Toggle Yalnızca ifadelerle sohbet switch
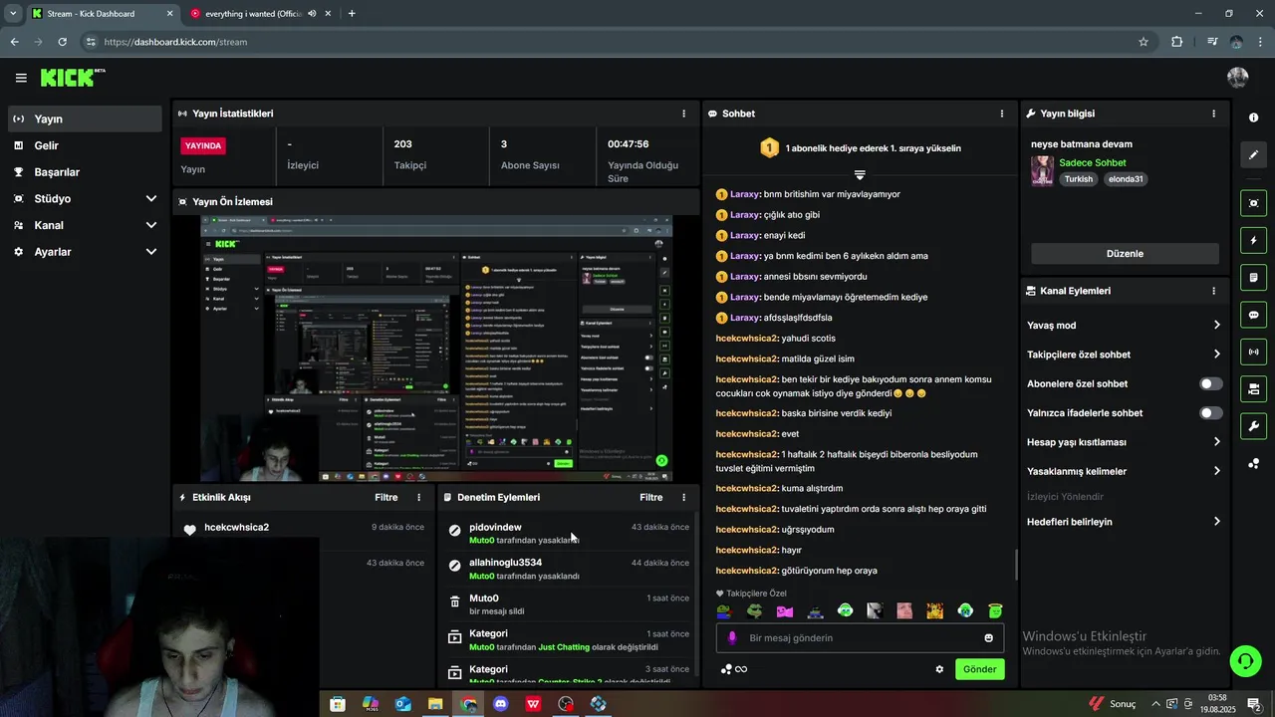 1211,412
